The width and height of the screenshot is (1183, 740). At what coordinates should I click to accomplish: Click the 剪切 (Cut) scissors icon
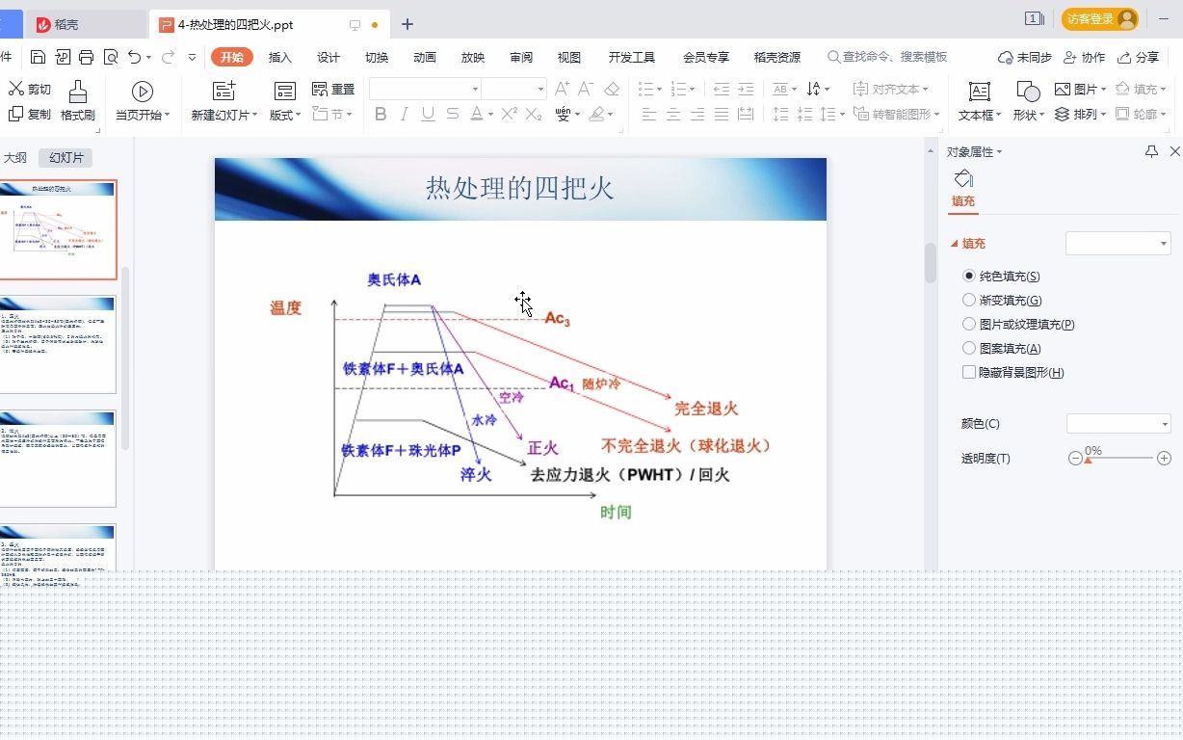point(15,89)
